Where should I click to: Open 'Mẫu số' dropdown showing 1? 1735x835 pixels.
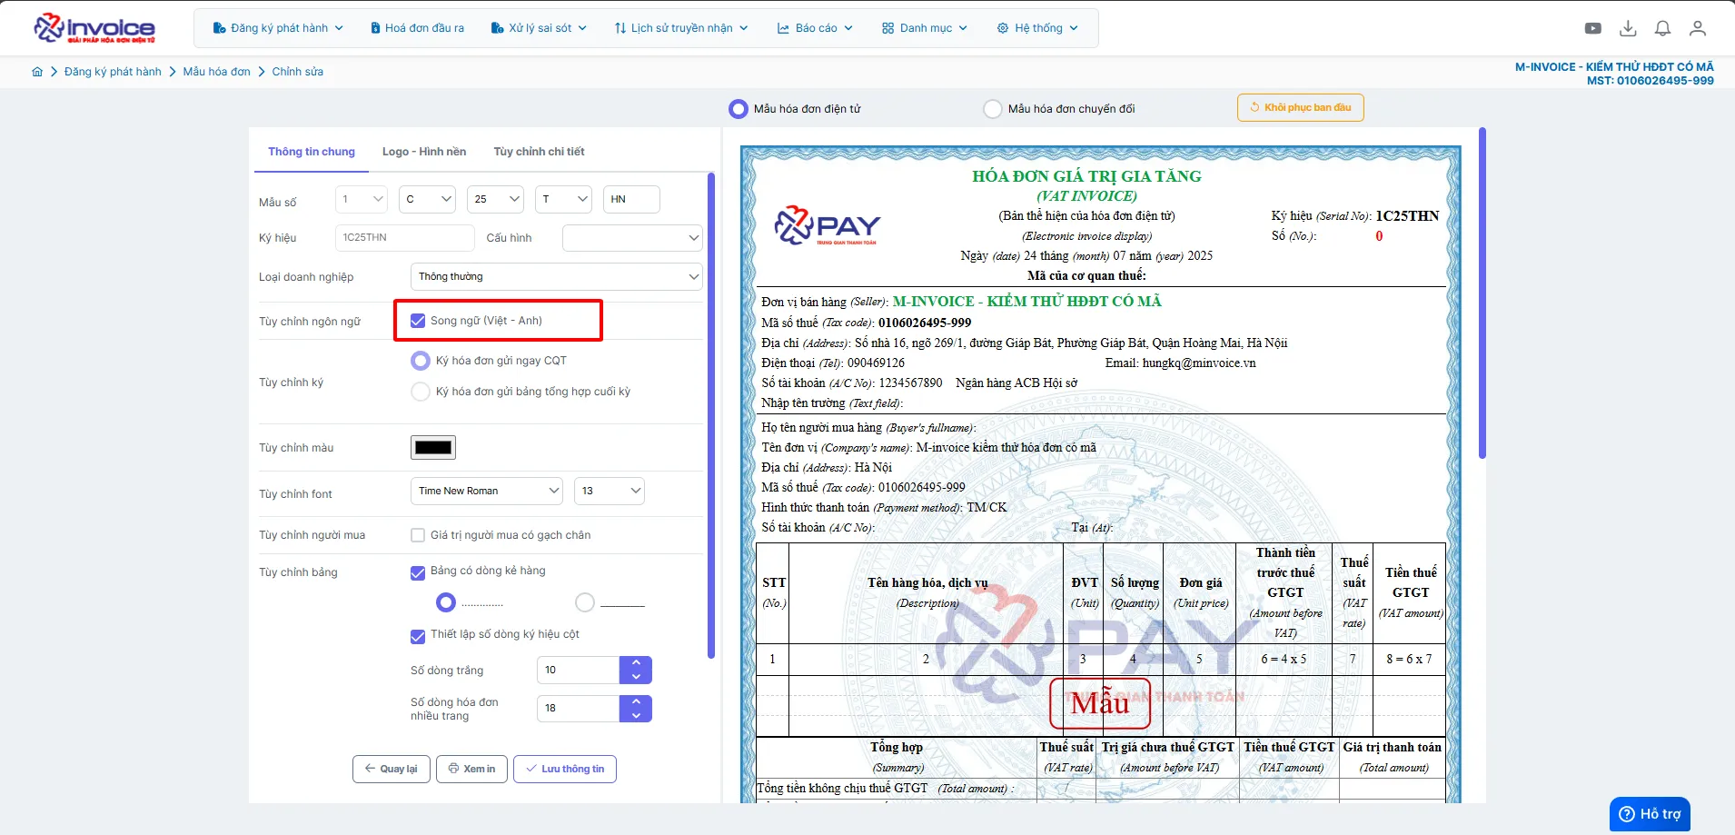coord(362,199)
